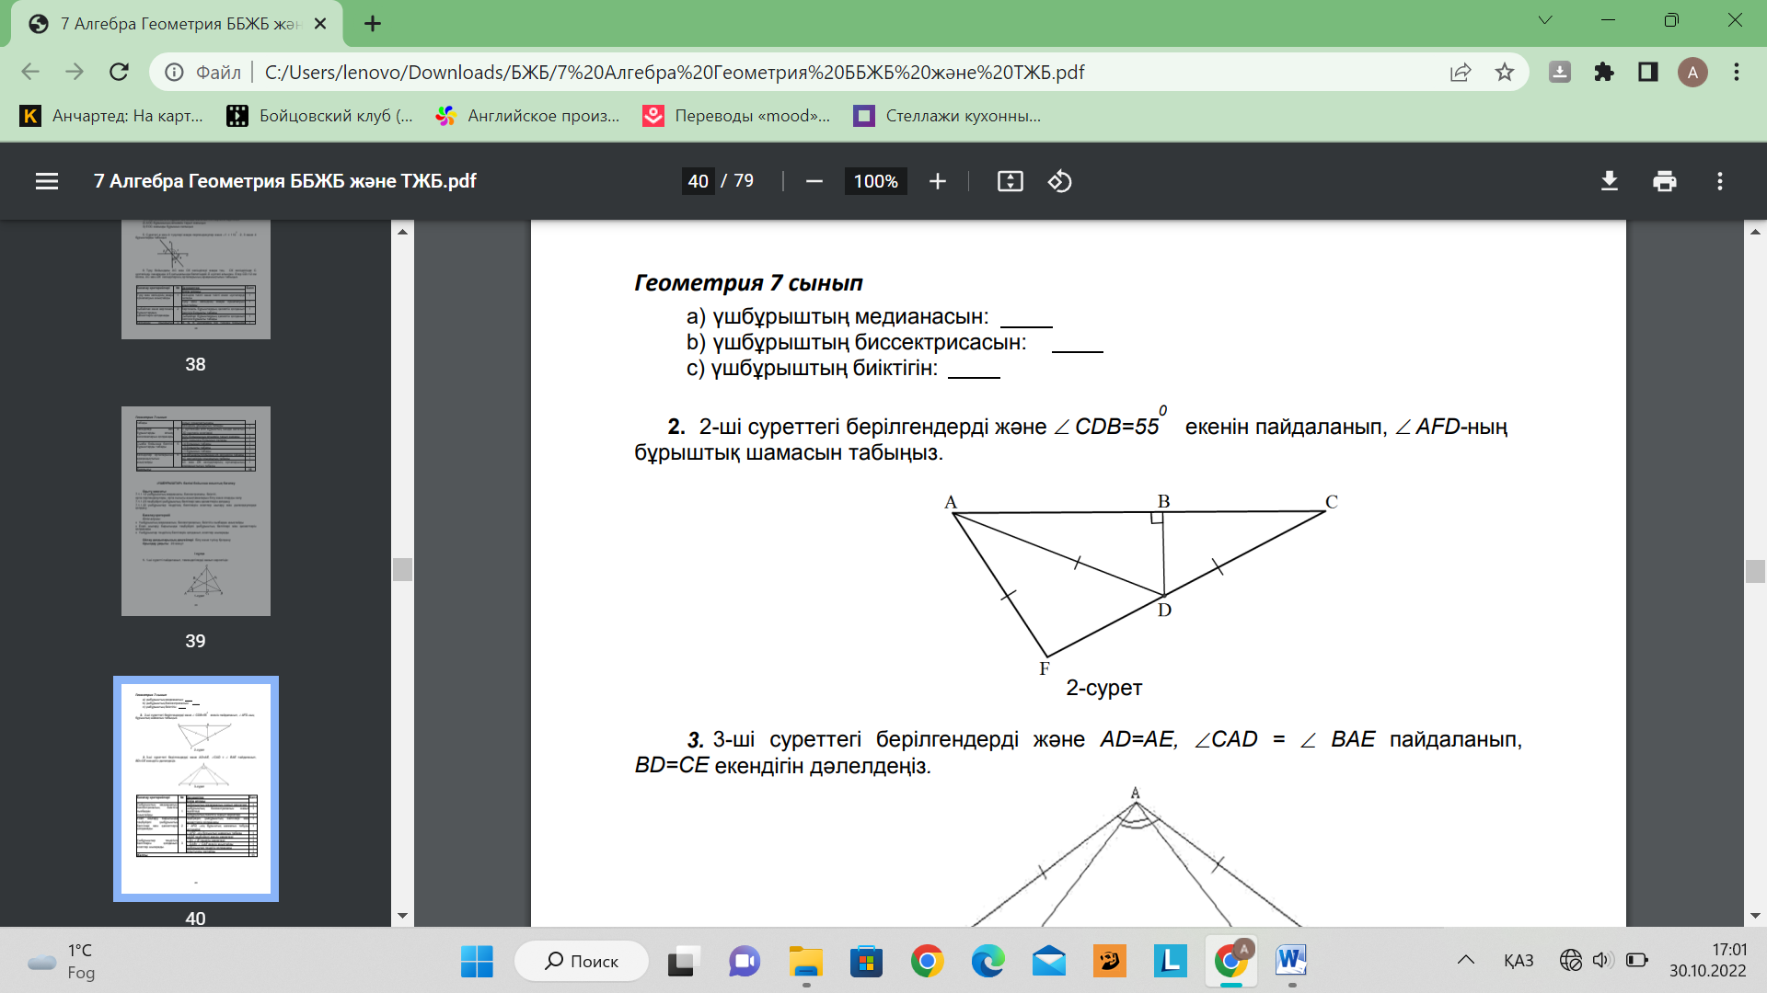Open the Chrome profile avatar

(x=1692, y=72)
